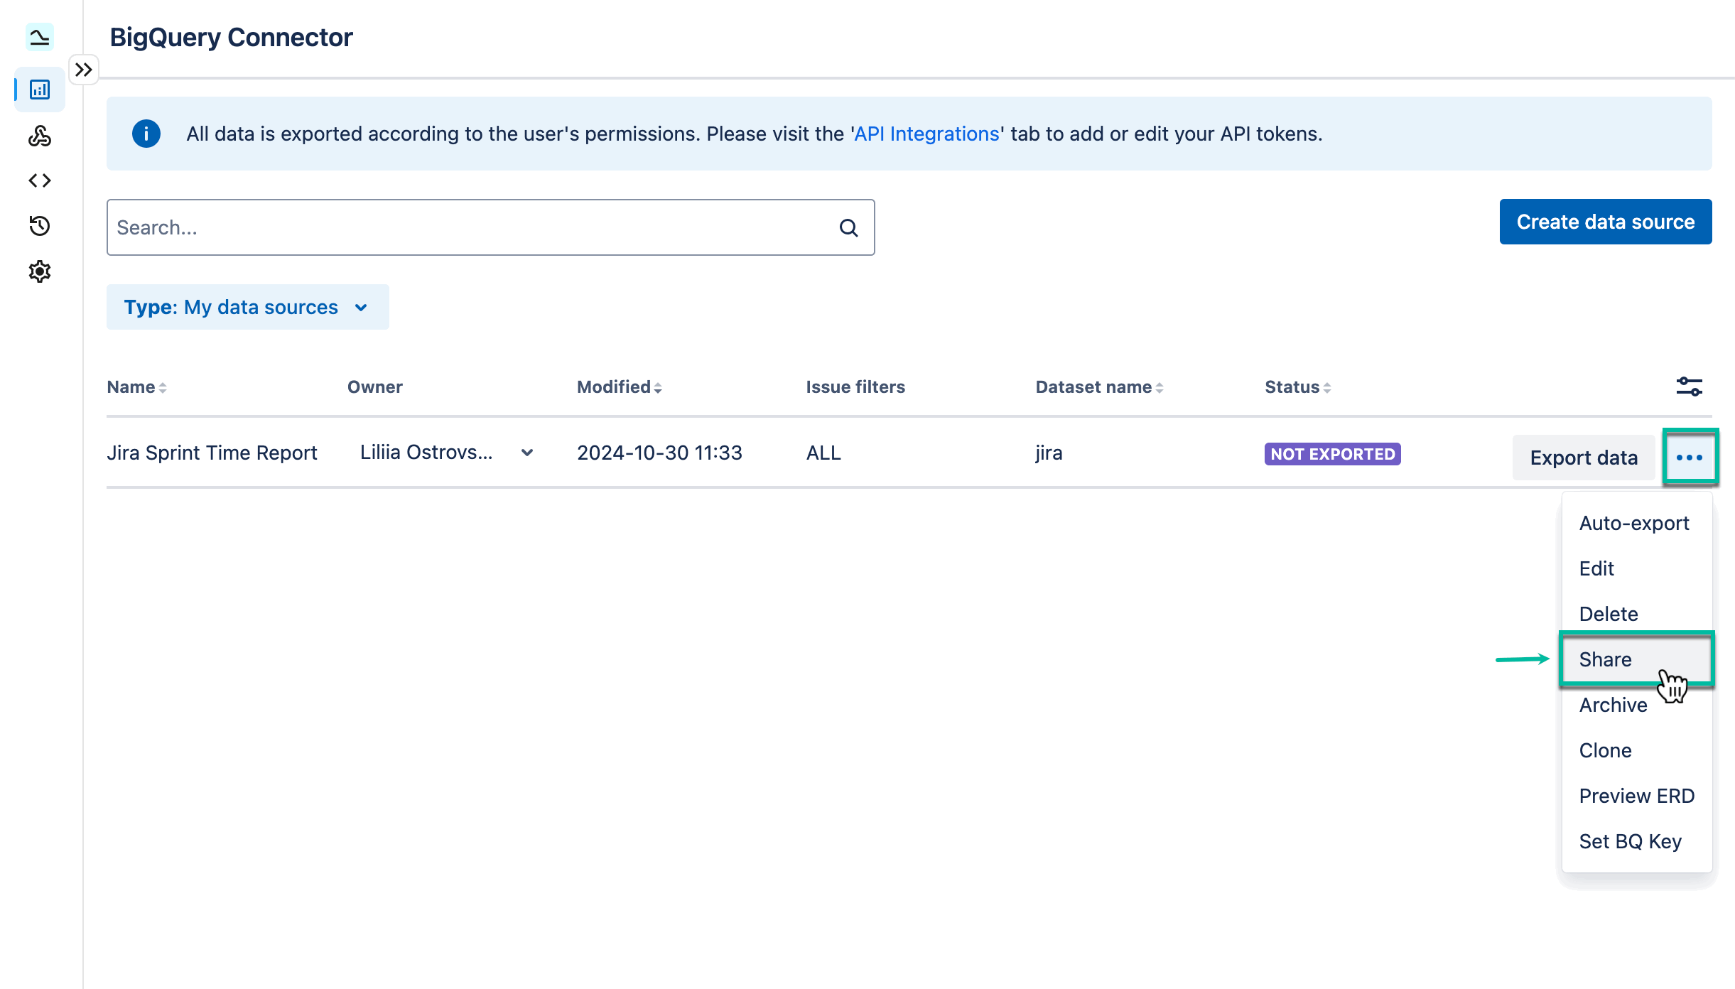Image resolution: width=1735 pixels, height=989 pixels.
Task: Toggle sorting on the Modified column
Action: [x=657, y=387]
